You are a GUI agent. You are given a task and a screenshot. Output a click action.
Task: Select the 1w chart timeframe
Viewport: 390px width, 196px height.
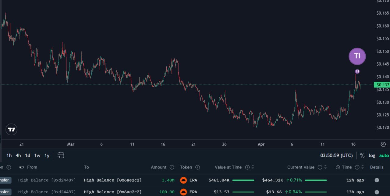point(37,155)
